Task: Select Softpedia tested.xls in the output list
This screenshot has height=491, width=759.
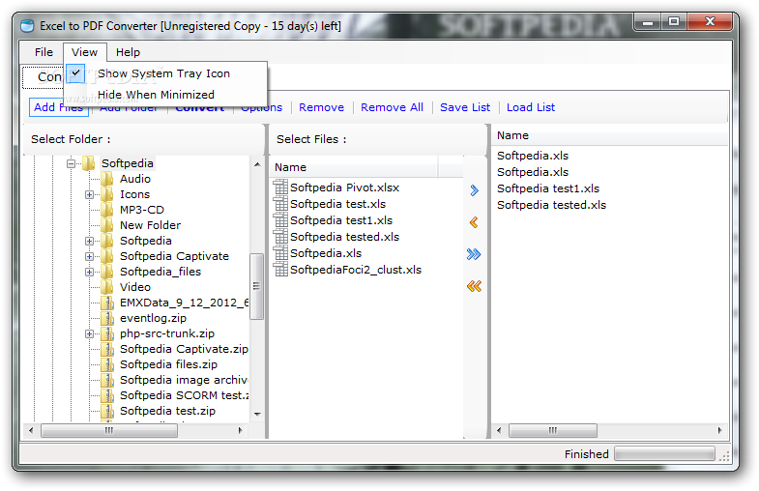Action: 551,205
